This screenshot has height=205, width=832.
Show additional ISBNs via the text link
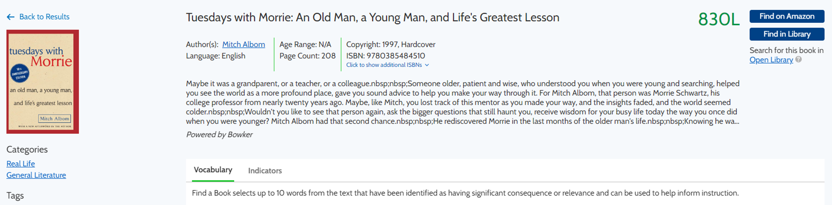pyautogui.click(x=384, y=65)
